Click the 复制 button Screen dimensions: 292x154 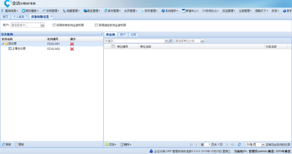19,145
